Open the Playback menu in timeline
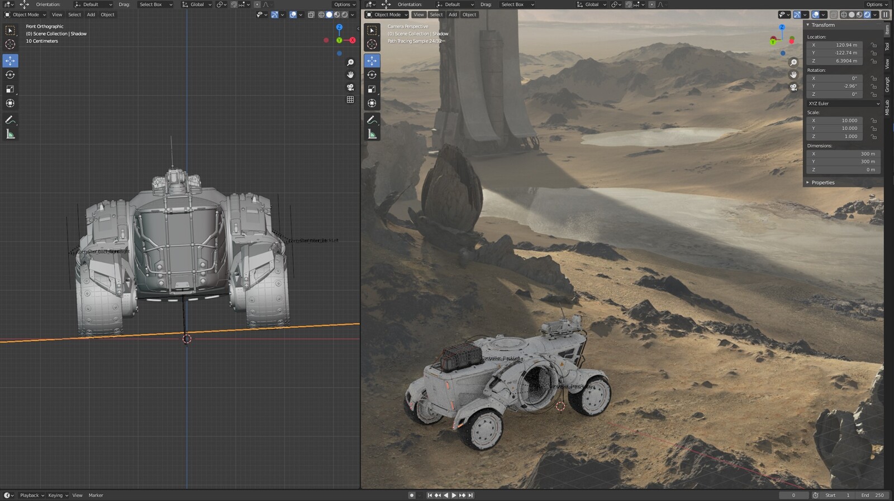894x501 pixels. pos(32,495)
